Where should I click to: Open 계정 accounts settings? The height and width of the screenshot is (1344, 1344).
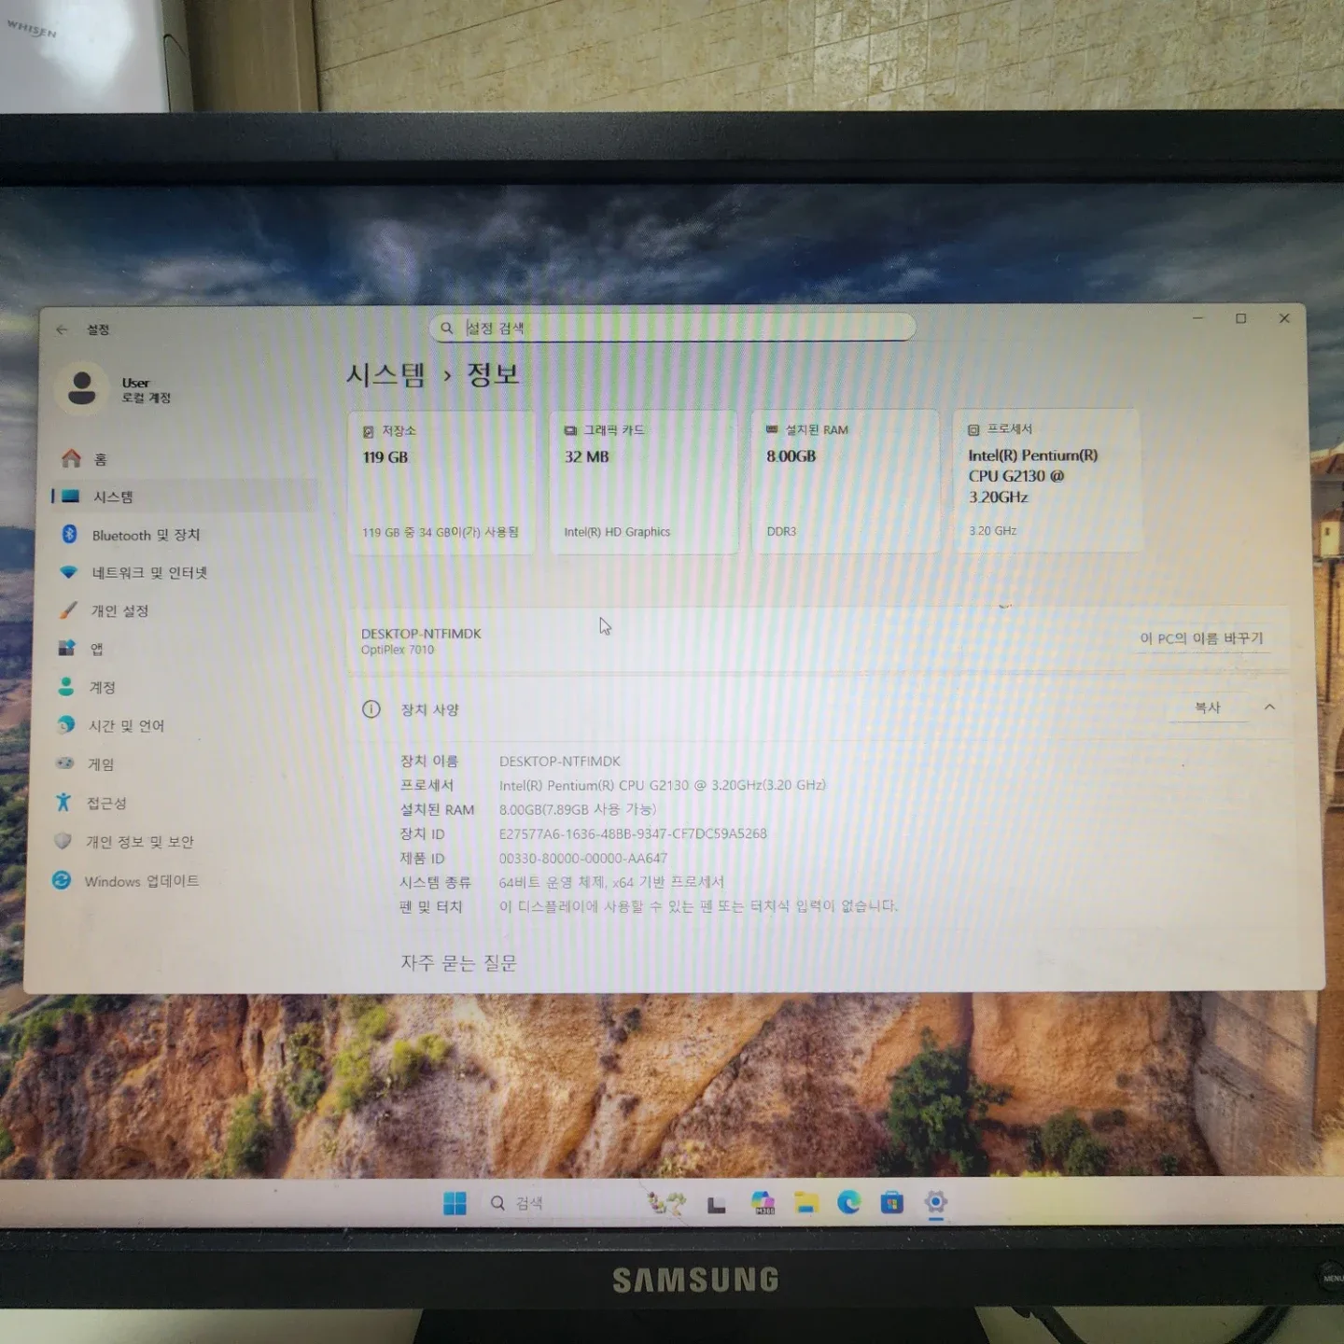102,688
